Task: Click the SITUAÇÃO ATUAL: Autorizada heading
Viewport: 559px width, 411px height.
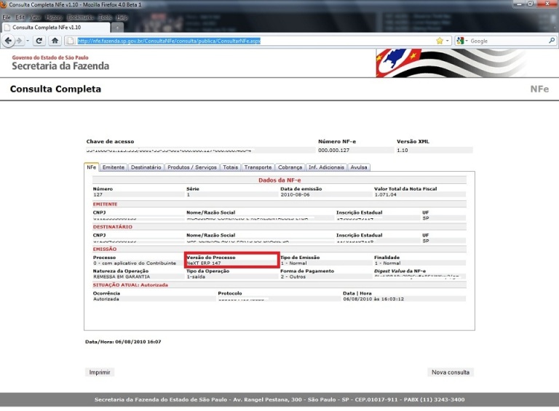Action: (130, 285)
